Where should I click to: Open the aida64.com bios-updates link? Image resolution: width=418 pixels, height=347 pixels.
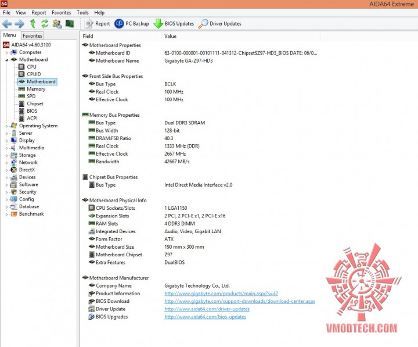click(206, 317)
